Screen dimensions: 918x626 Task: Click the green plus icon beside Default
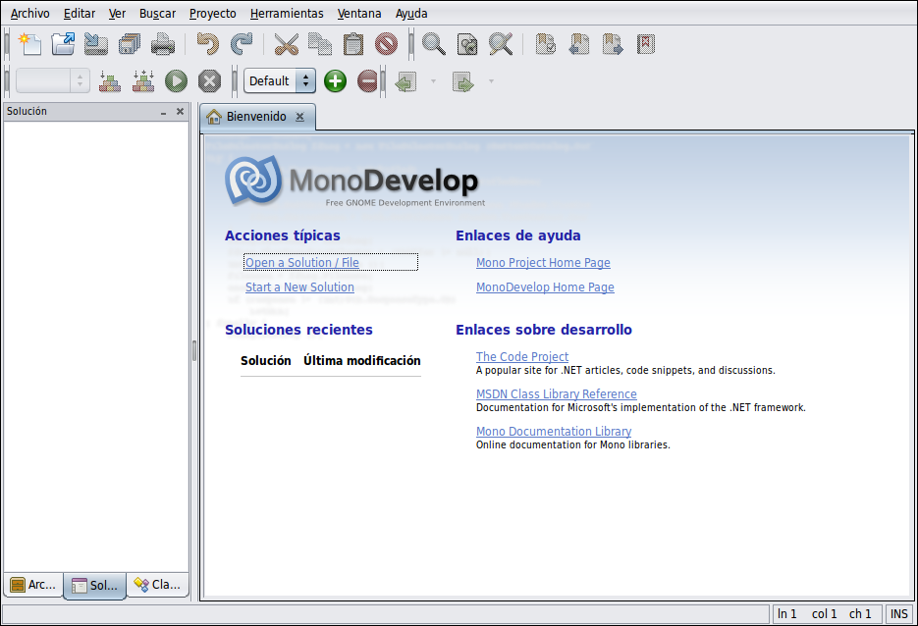pyautogui.click(x=336, y=81)
